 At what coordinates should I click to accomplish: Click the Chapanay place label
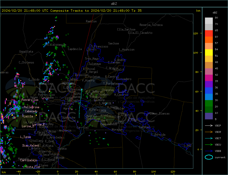(108, 90)
